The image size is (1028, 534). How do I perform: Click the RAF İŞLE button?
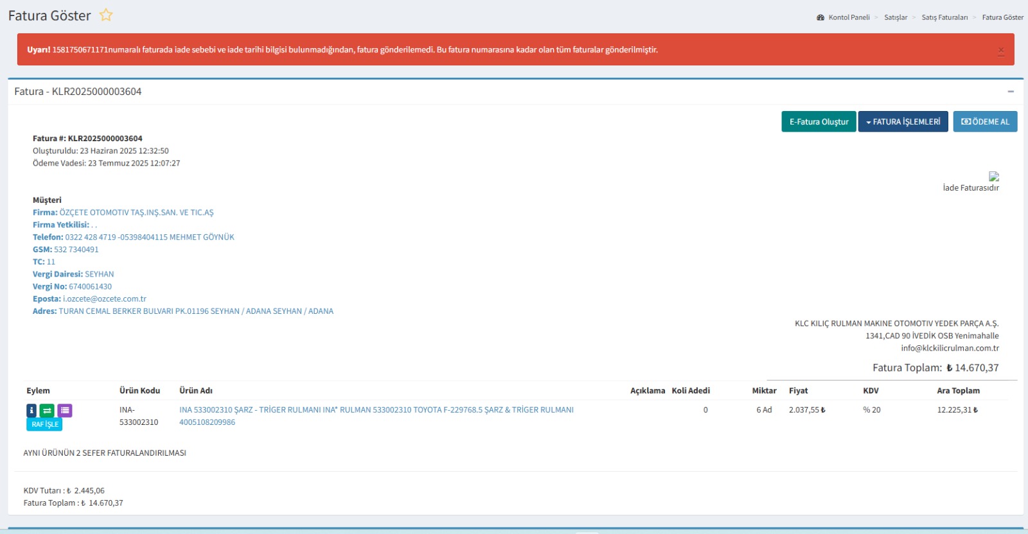44,424
